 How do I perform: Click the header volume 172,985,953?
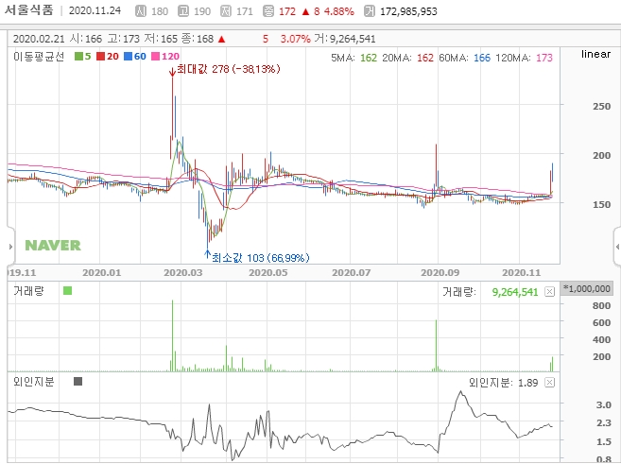pyautogui.click(x=408, y=11)
